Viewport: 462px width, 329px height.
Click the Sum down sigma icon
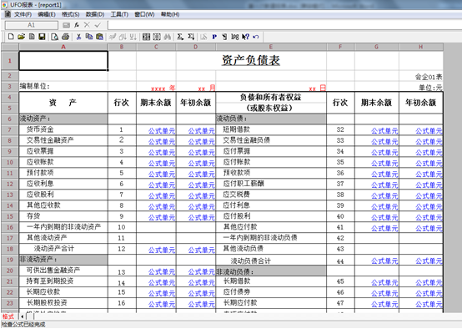(191, 37)
